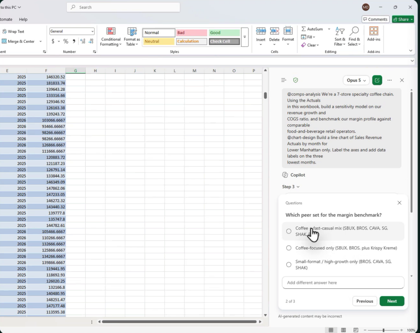Close the Questions card
Viewport: 420px width, 333px height.
(x=399, y=203)
